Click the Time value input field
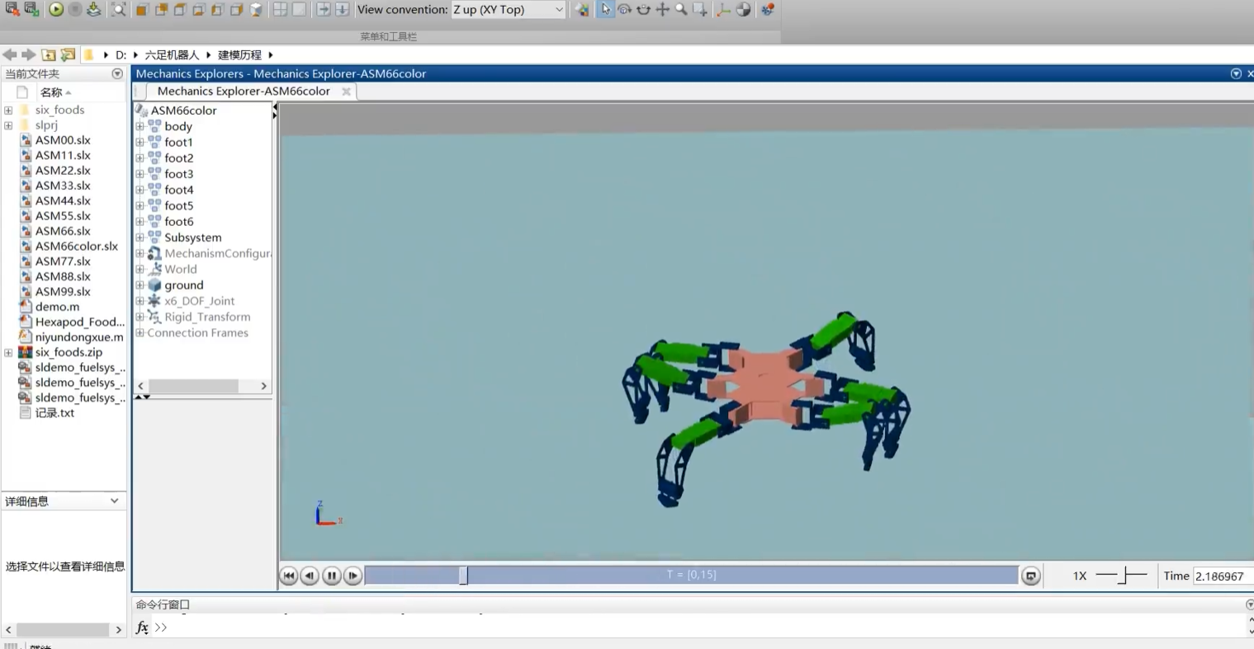The image size is (1254, 649). [x=1223, y=576]
